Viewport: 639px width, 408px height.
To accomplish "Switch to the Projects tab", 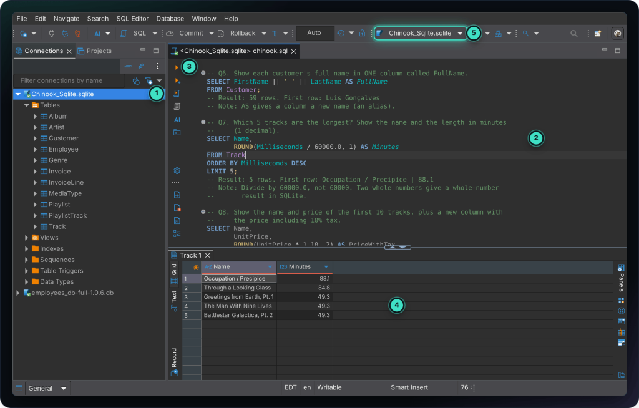I will pyautogui.click(x=95, y=51).
